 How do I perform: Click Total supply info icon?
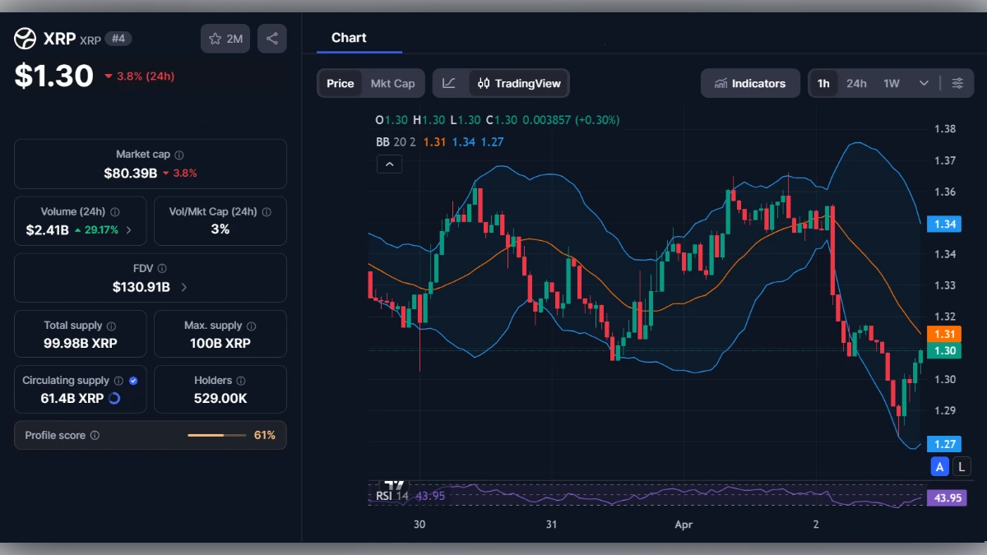point(111,326)
